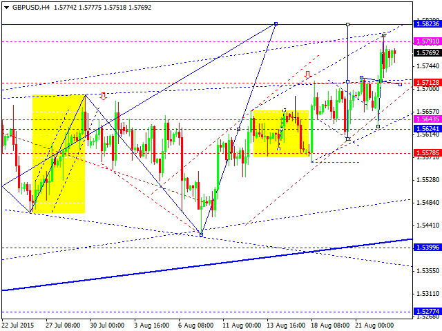The image size is (442, 331).
Task: Select the 1.57128 red price label
Action: [x=427, y=83]
